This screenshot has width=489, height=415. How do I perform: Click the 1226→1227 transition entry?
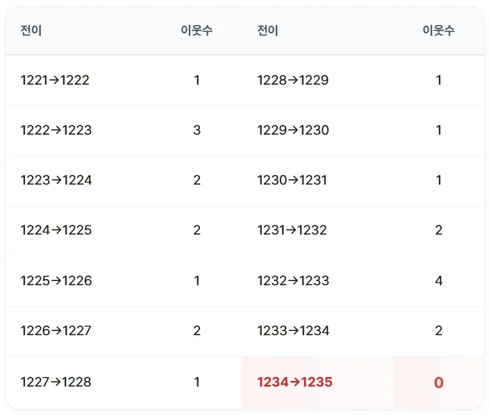click(x=56, y=330)
